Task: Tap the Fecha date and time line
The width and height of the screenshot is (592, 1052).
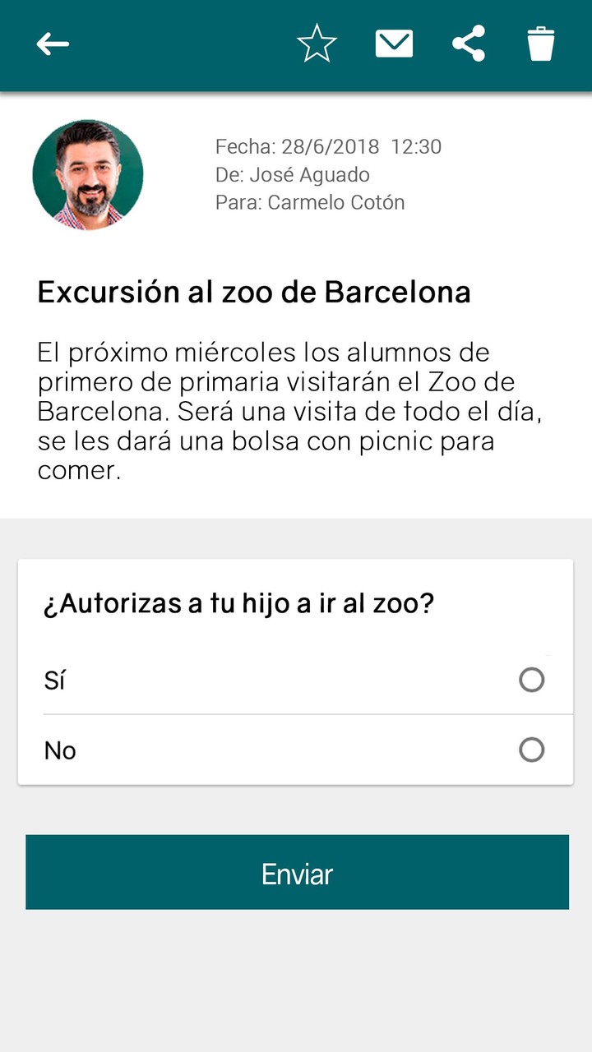Action: point(328,147)
